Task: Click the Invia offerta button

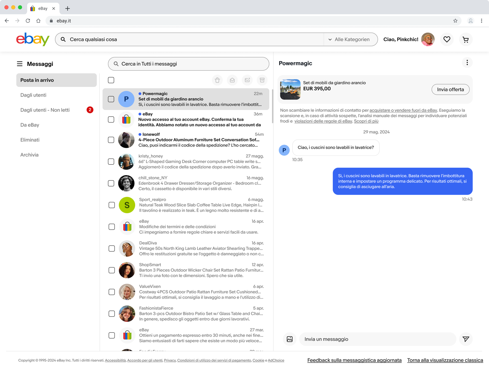Action: coord(450,90)
